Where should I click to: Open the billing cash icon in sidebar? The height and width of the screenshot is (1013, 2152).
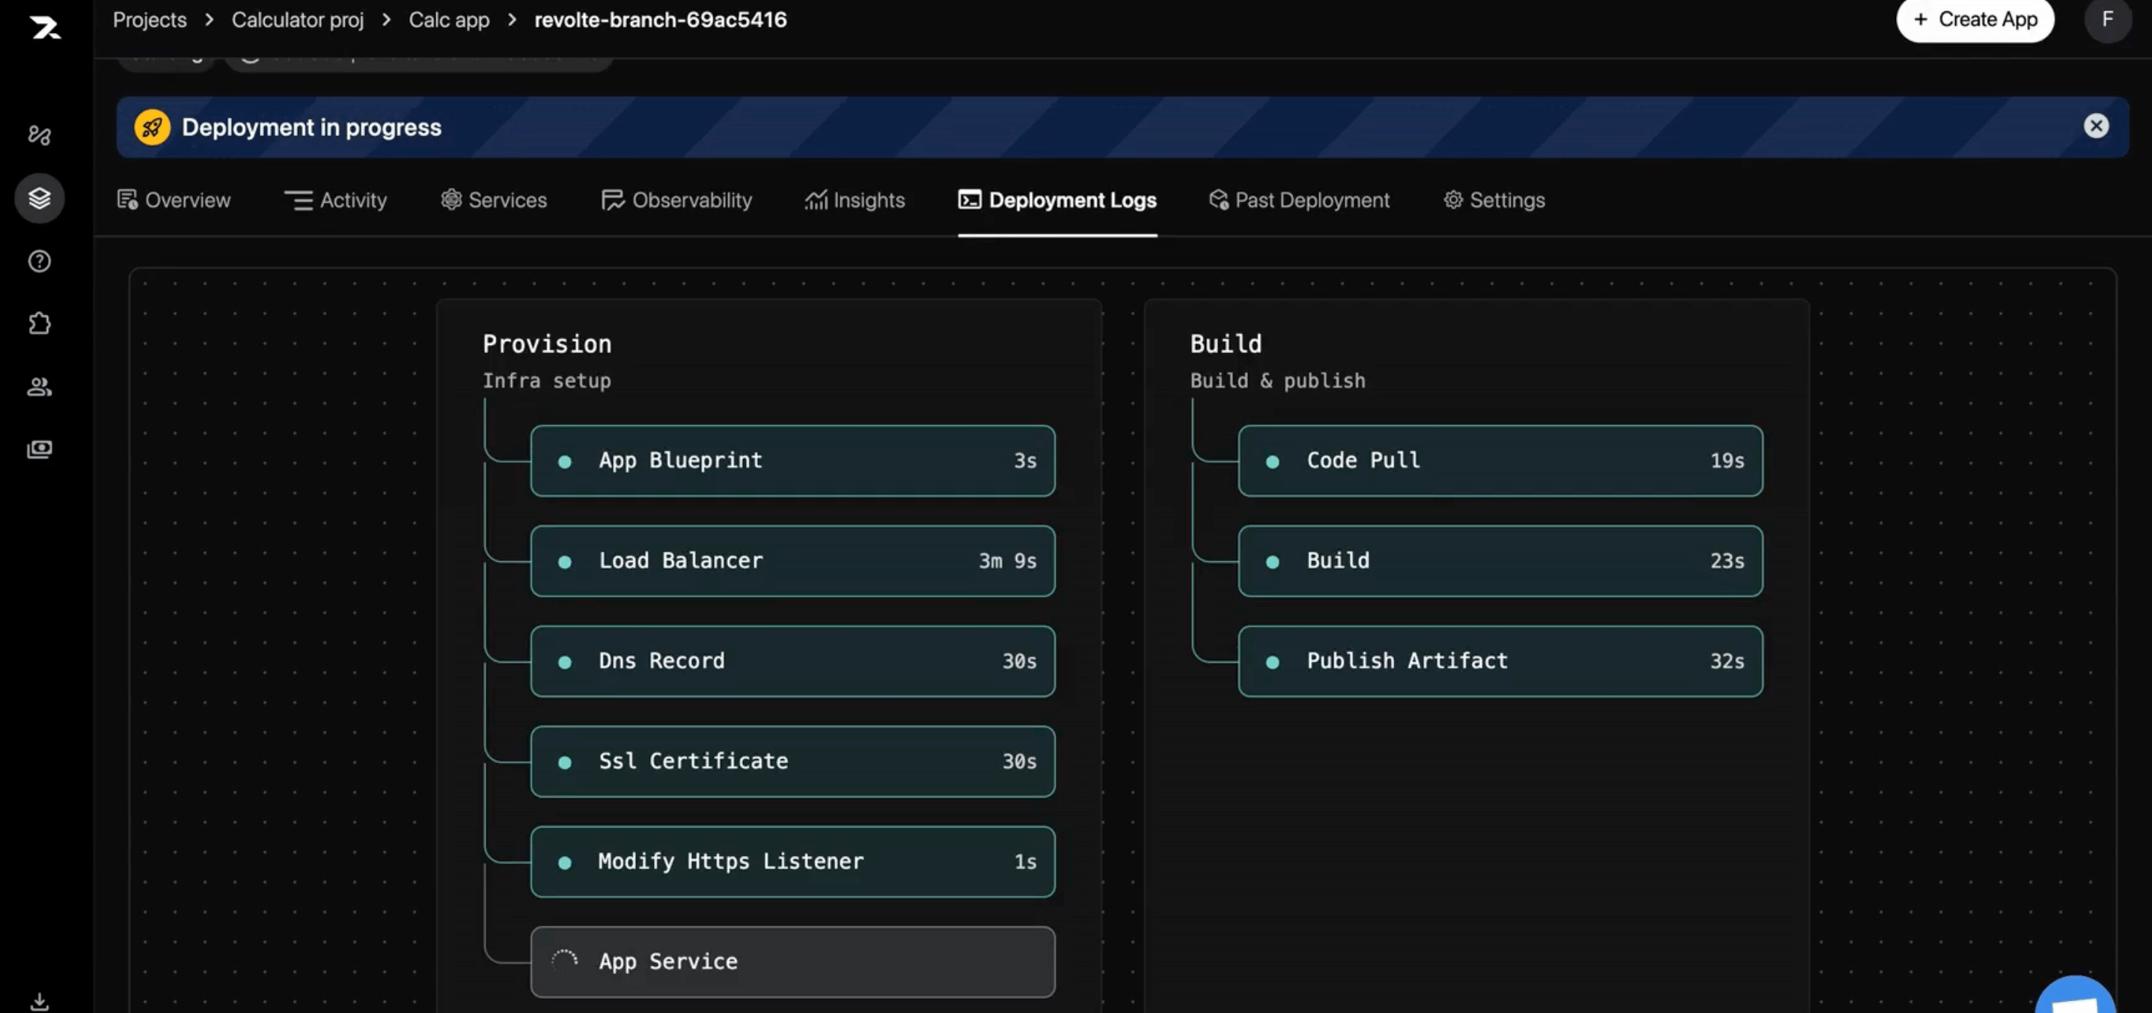39,450
